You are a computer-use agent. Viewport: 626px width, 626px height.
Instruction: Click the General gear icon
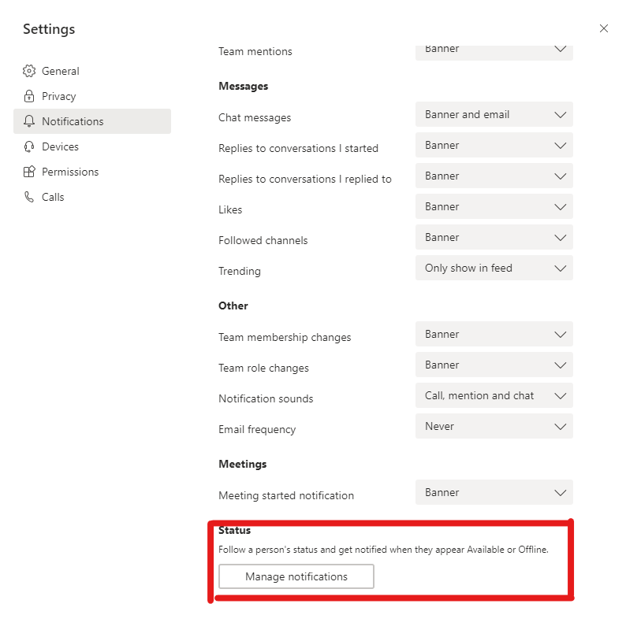tap(29, 71)
